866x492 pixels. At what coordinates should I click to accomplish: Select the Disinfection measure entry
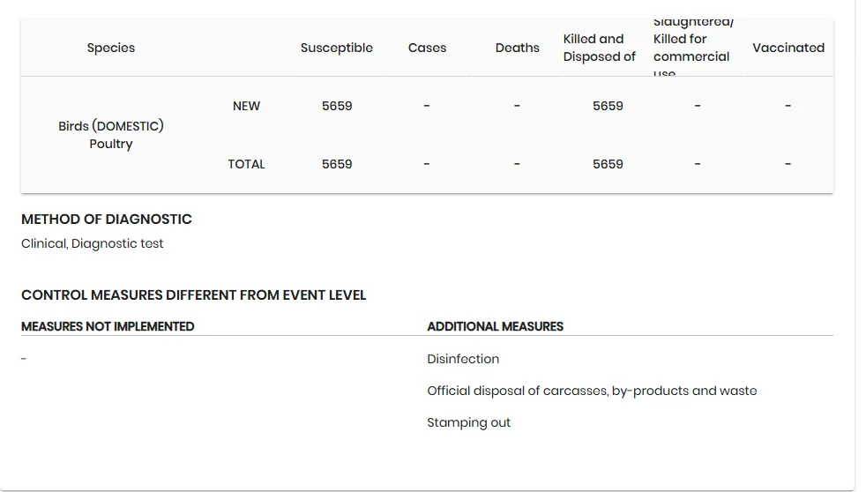point(463,359)
